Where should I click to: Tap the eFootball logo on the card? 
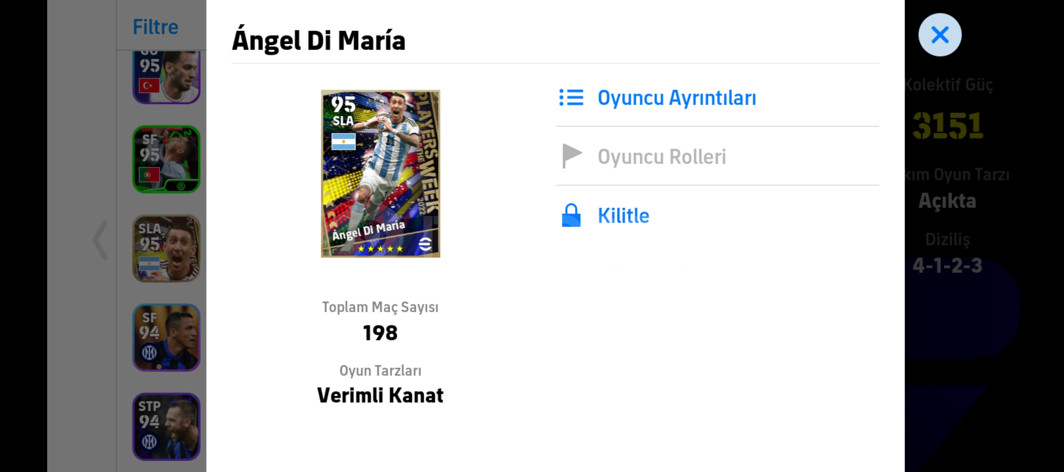[x=425, y=244]
